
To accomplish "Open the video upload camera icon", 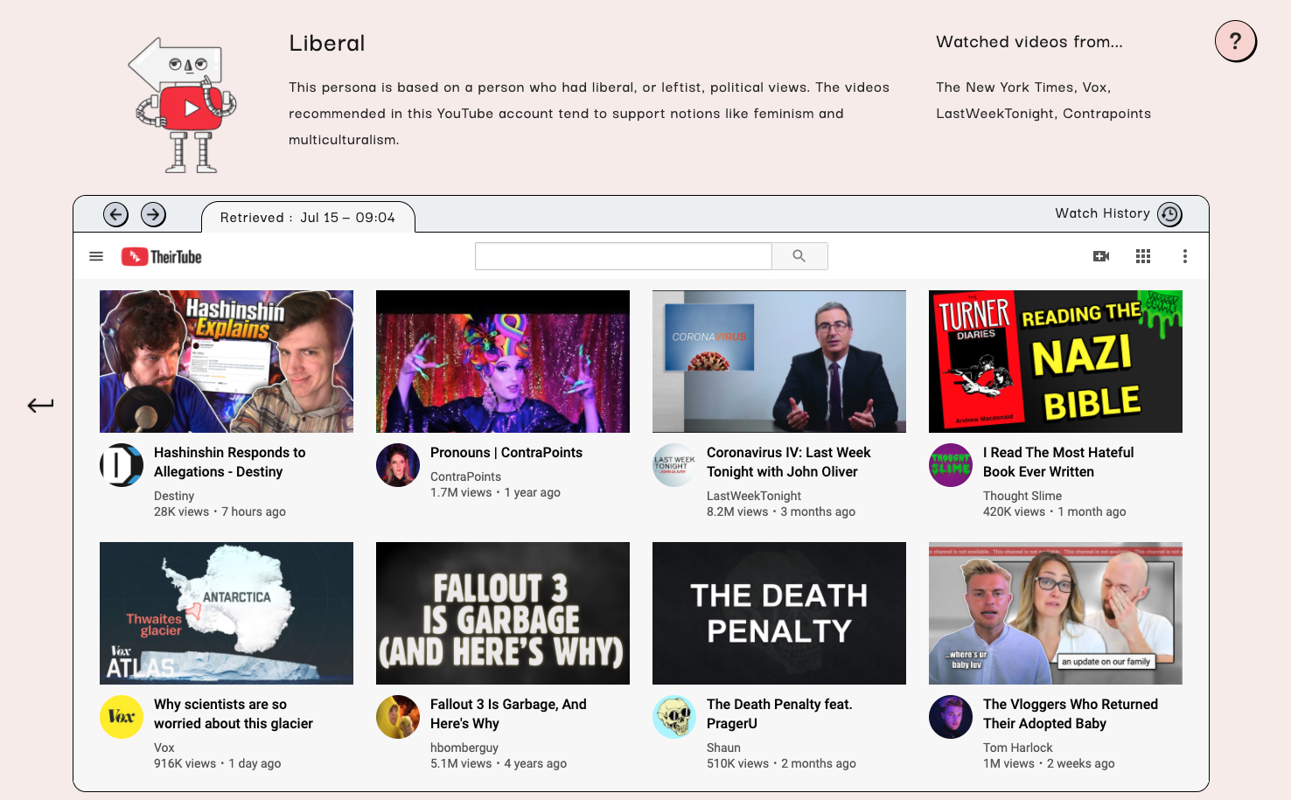I will pos(1100,255).
